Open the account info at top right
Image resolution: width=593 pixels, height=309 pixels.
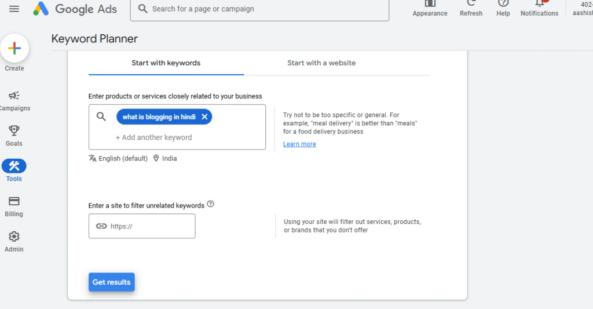[583, 9]
